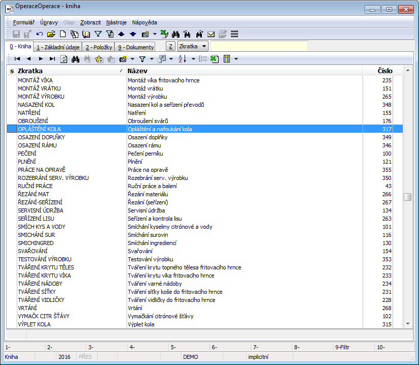Click the Z button beside Zkratka

tap(171, 46)
